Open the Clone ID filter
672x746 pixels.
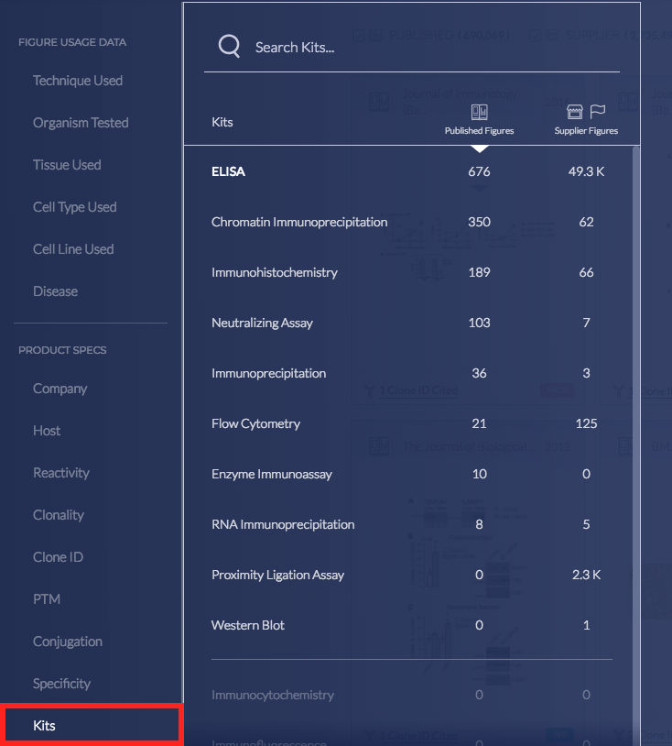click(x=58, y=557)
